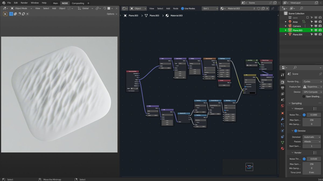Open the World properties globe icon
323x181 pixels.
[282, 106]
